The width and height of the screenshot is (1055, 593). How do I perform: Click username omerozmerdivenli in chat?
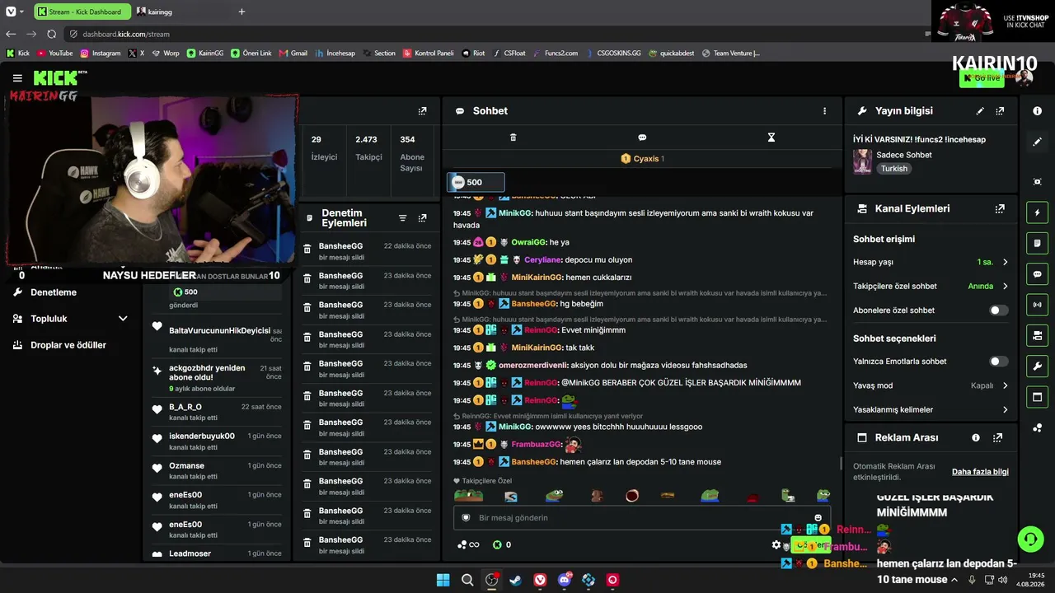pos(534,366)
